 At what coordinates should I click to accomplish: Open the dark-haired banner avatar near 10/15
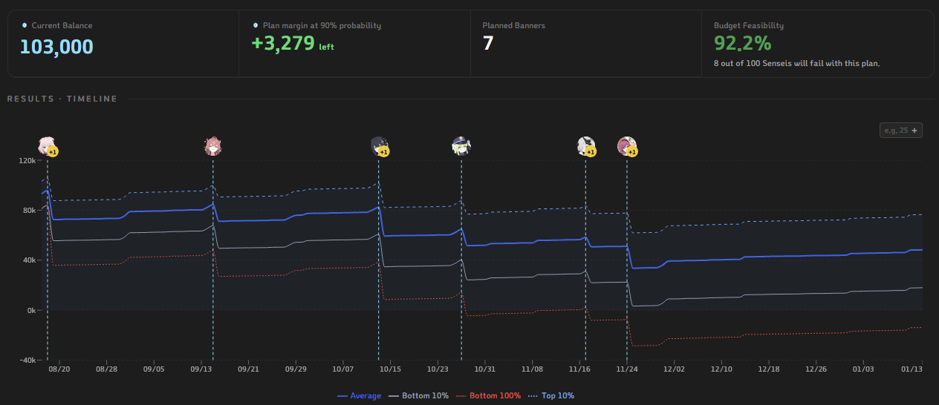[x=379, y=146]
